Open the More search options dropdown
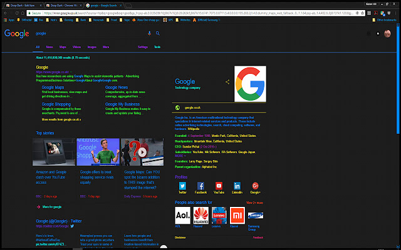Viewport: 401px width, 250px height. 106,47
